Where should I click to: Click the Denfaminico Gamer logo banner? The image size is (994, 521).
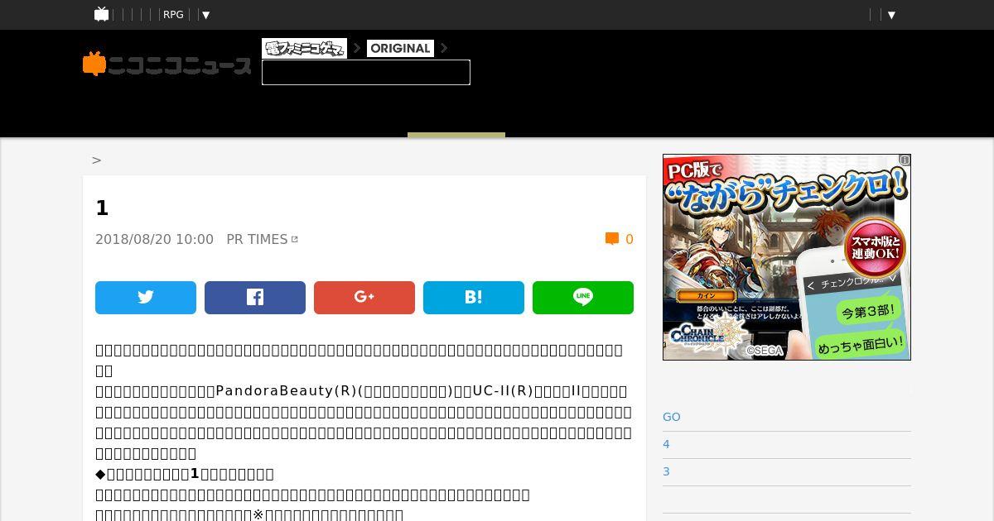[304, 48]
